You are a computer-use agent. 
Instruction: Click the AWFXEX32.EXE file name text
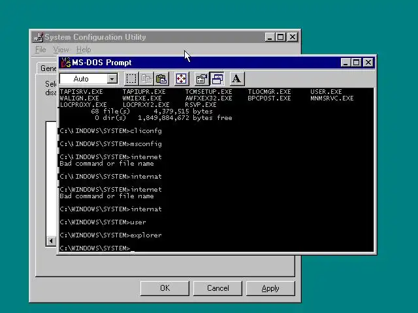pos(208,98)
